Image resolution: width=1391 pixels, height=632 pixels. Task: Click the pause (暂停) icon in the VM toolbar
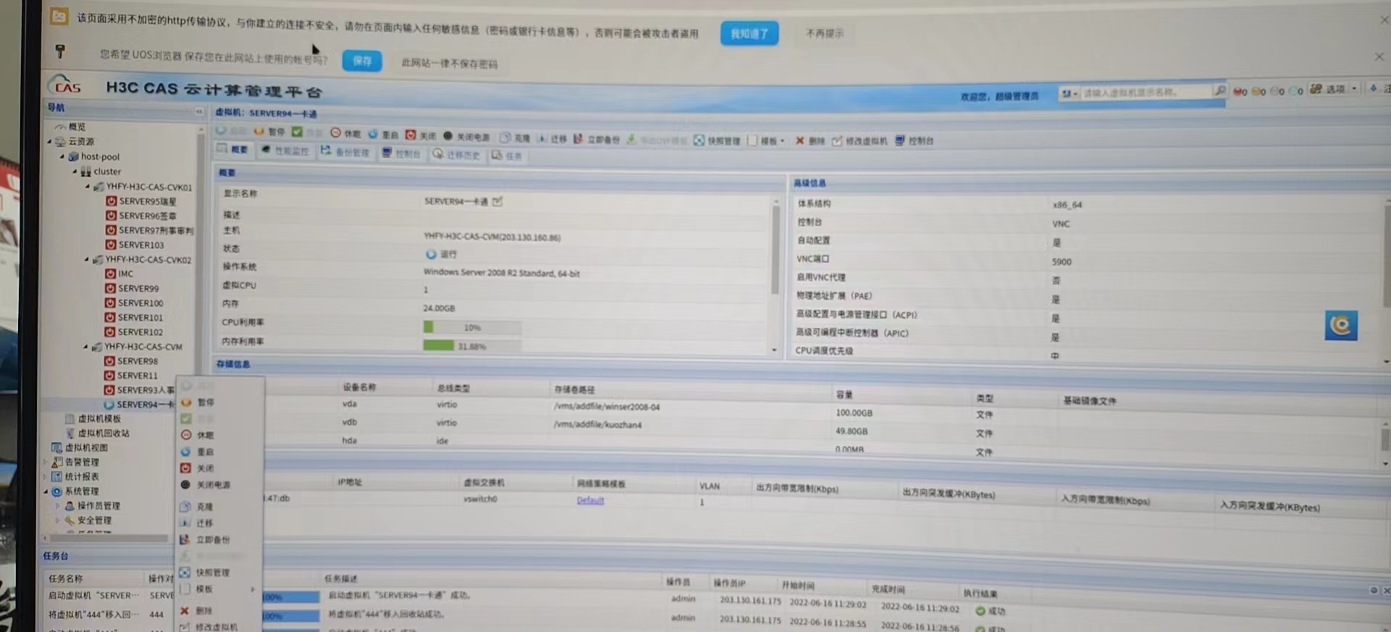[x=259, y=132]
